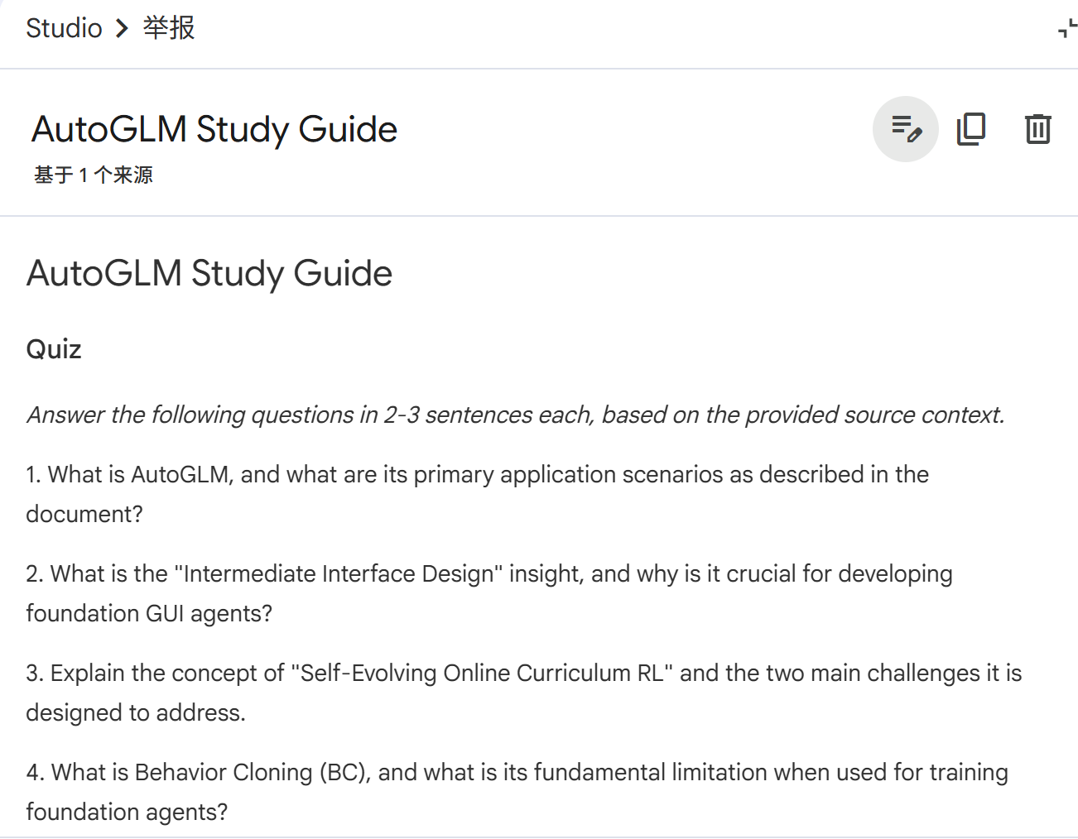This screenshot has width=1078, height=839.
Task: Select the 举报 breadcrumb item
Action: [169, 28]
